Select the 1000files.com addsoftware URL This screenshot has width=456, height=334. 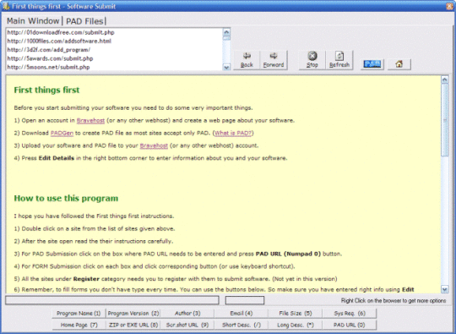59,41
